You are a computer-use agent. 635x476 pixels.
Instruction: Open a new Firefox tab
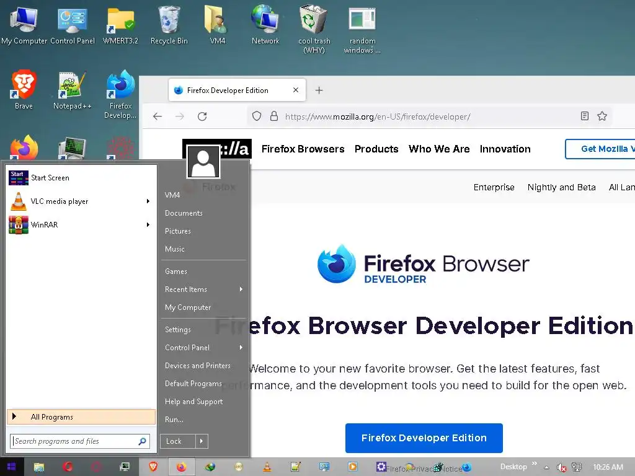coord(319,90)
